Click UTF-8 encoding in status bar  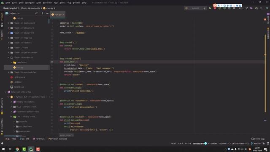pos(188,144)
